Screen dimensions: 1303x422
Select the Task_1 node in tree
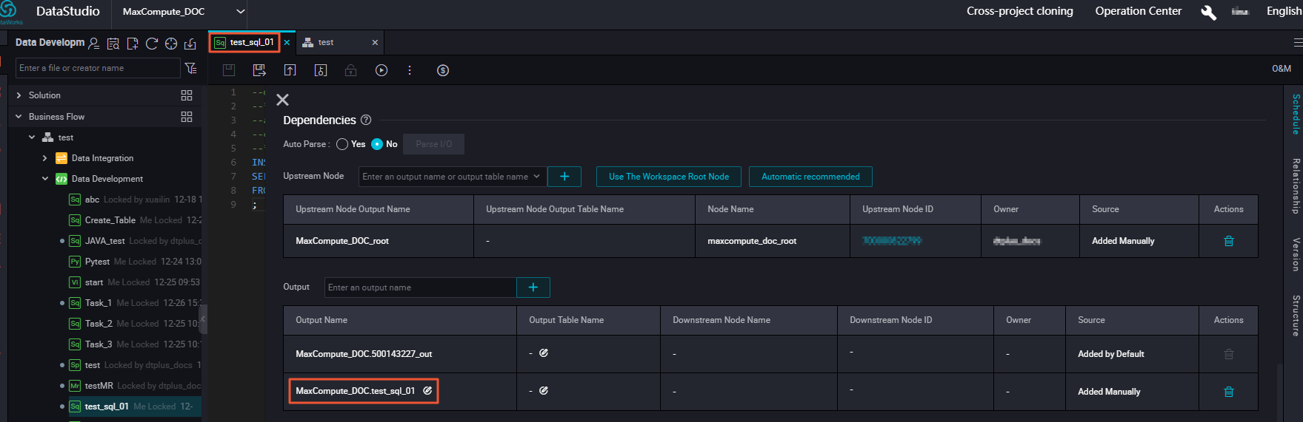[98, 303]
